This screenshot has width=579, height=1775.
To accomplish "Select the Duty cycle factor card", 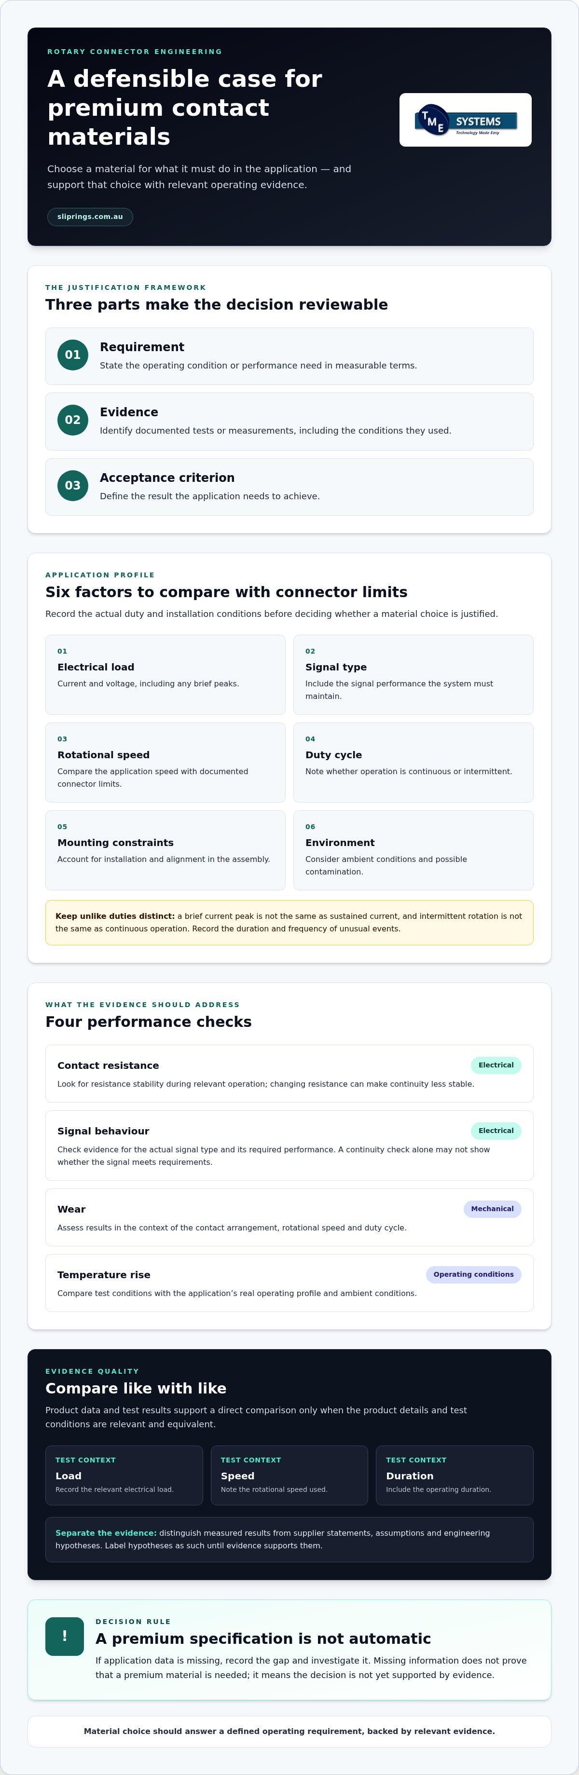I will click(x=414, y=762).
